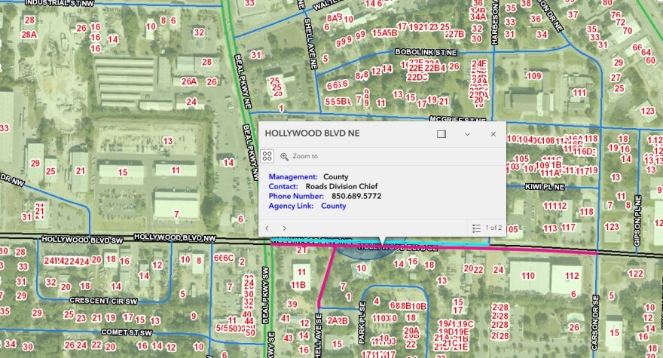The image size is (663, 358).
Task: Click the phone number 850.689.5772
Action: point(356,197)
